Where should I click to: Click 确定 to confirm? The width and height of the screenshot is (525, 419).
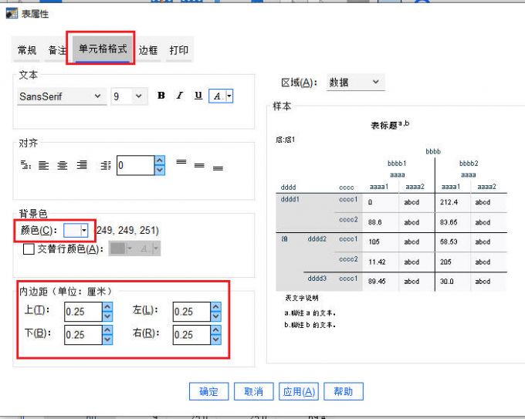pos(208,391)
